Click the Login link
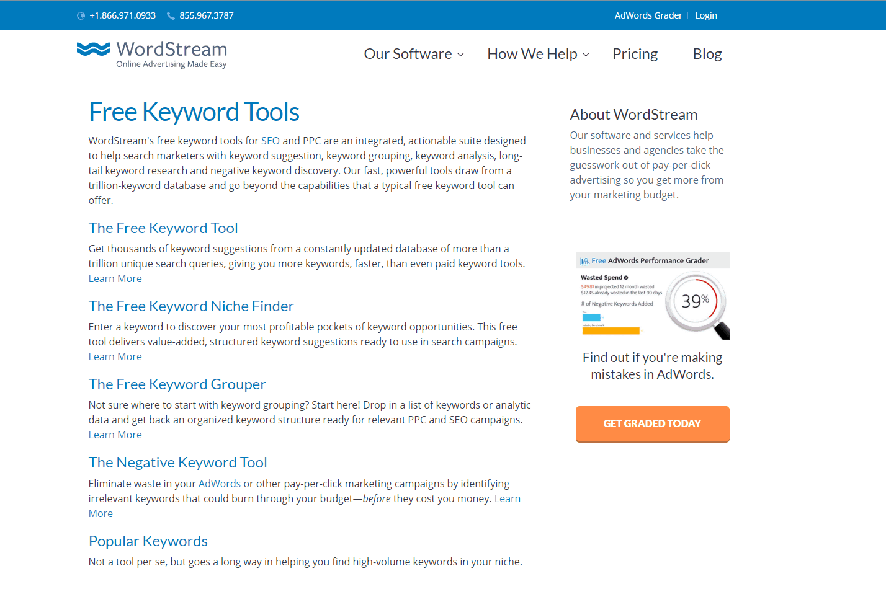The image size is (886, 589). 706,15
